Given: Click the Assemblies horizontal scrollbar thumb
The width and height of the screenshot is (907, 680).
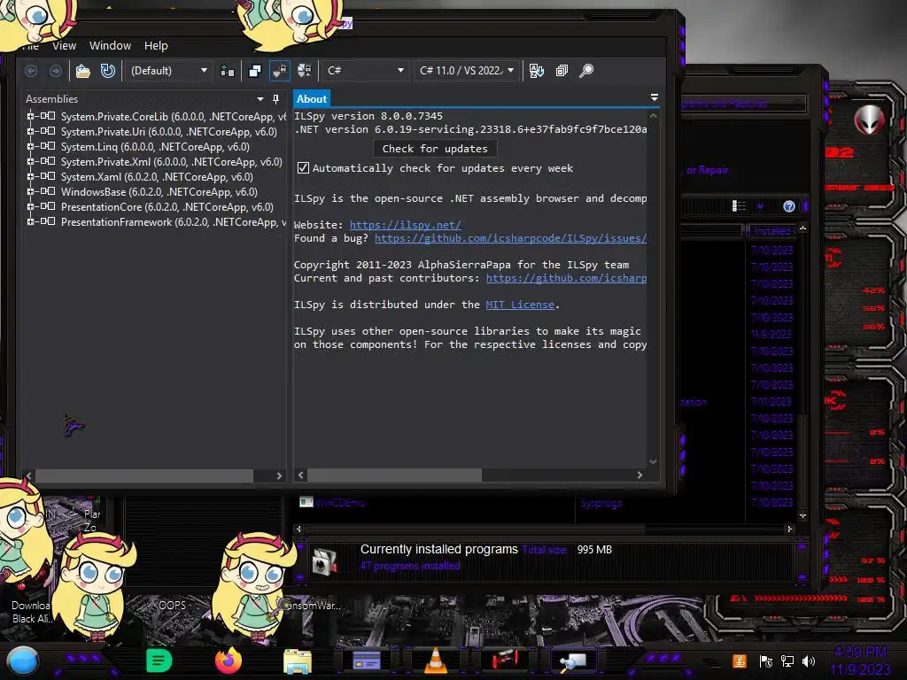Looking at the screenshot, I should click(144, 475).
